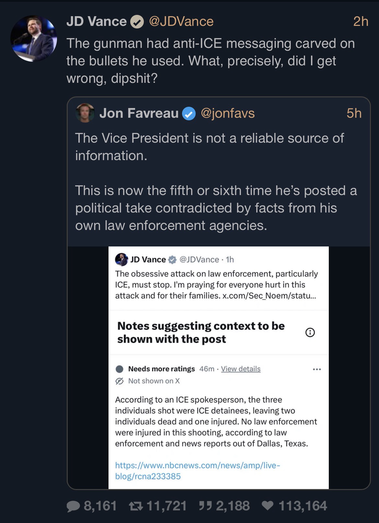Image resolution: width=379 pixels, height=523 pixels.
Task: Open the three-dot menu on the note
Action: coord(317,369)
